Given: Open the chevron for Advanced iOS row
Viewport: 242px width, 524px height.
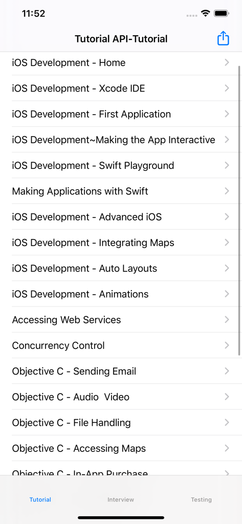Looking at the screenshot, I should tap(227, 217).
